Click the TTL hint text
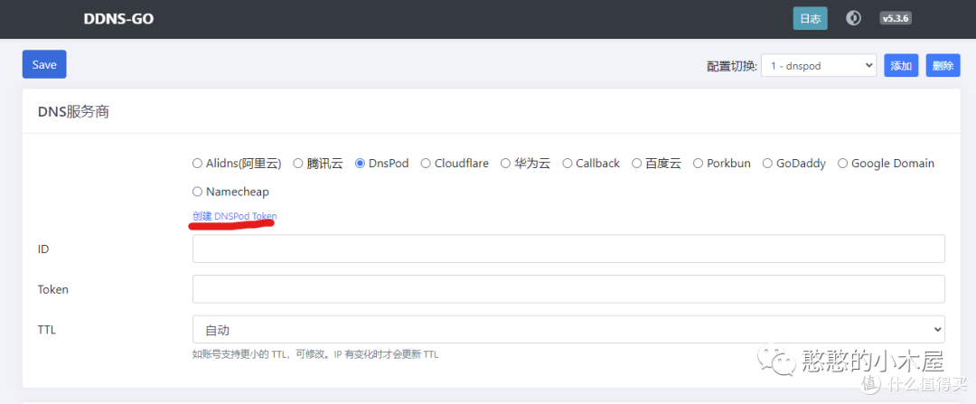 [x=315, y=355]
